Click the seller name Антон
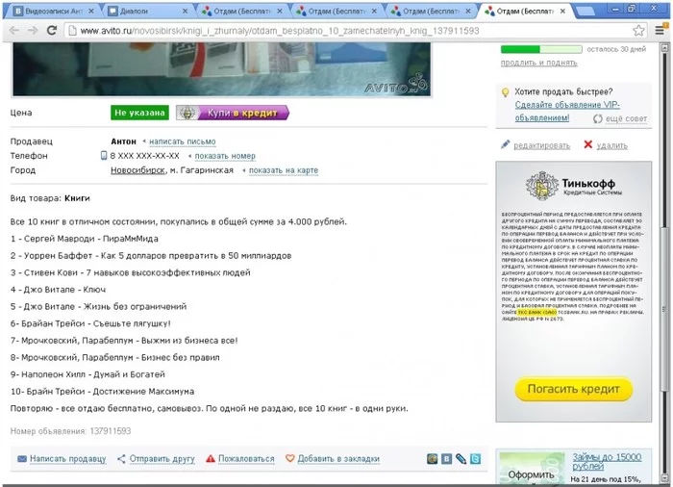Viewport: 673px width, 487px height. [124, 141]
